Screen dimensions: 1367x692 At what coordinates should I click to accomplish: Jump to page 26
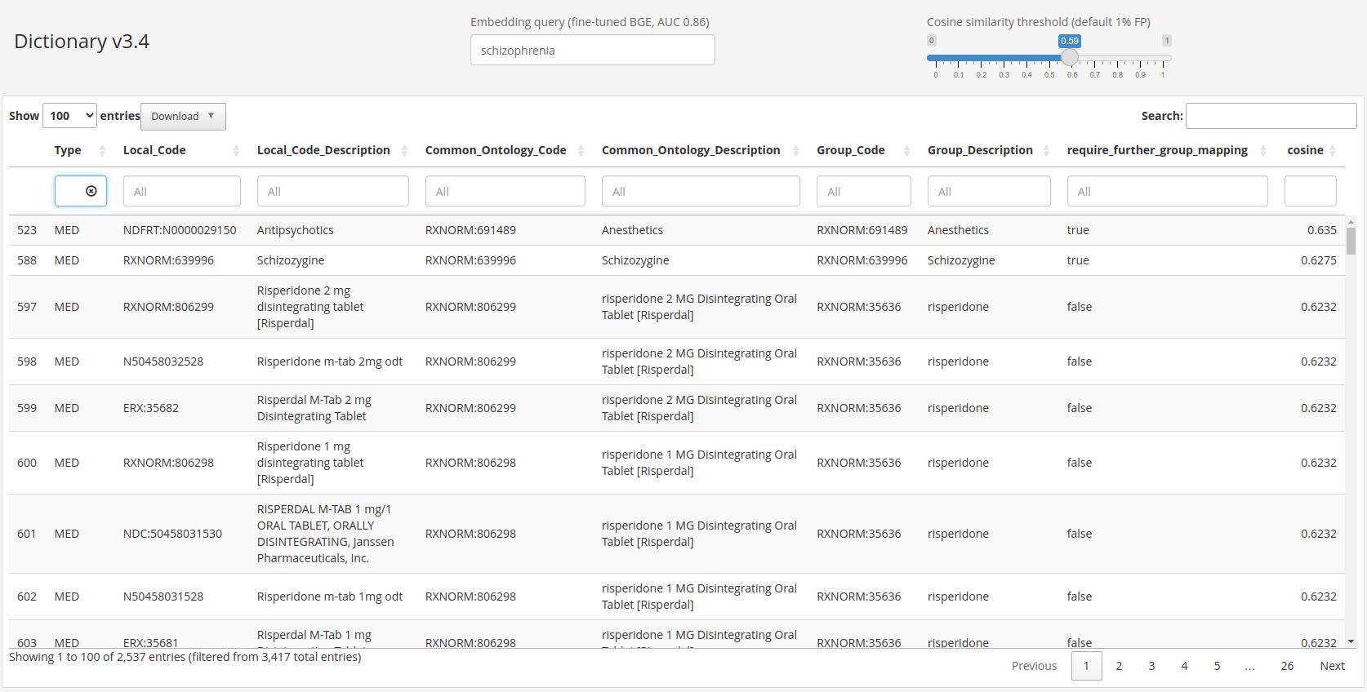point(1286,666)
